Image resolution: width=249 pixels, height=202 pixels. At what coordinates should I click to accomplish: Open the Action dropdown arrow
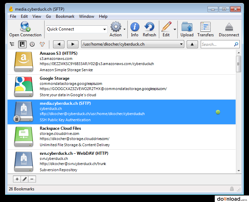coord(125,29)
